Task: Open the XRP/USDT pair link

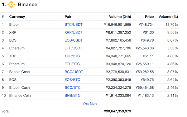Action: 74,32
